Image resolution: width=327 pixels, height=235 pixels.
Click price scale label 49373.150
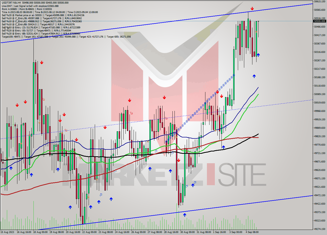click(x=320, y=212)
